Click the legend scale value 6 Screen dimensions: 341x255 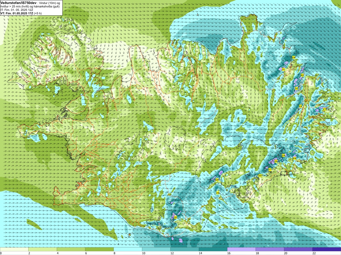pyautogui.click(x=86, y=253)
